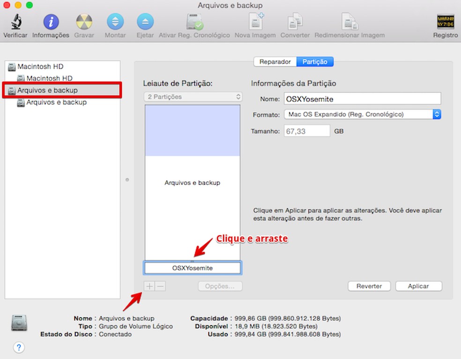
Task: Click the Opções... button
Action: tap(220, 286)
